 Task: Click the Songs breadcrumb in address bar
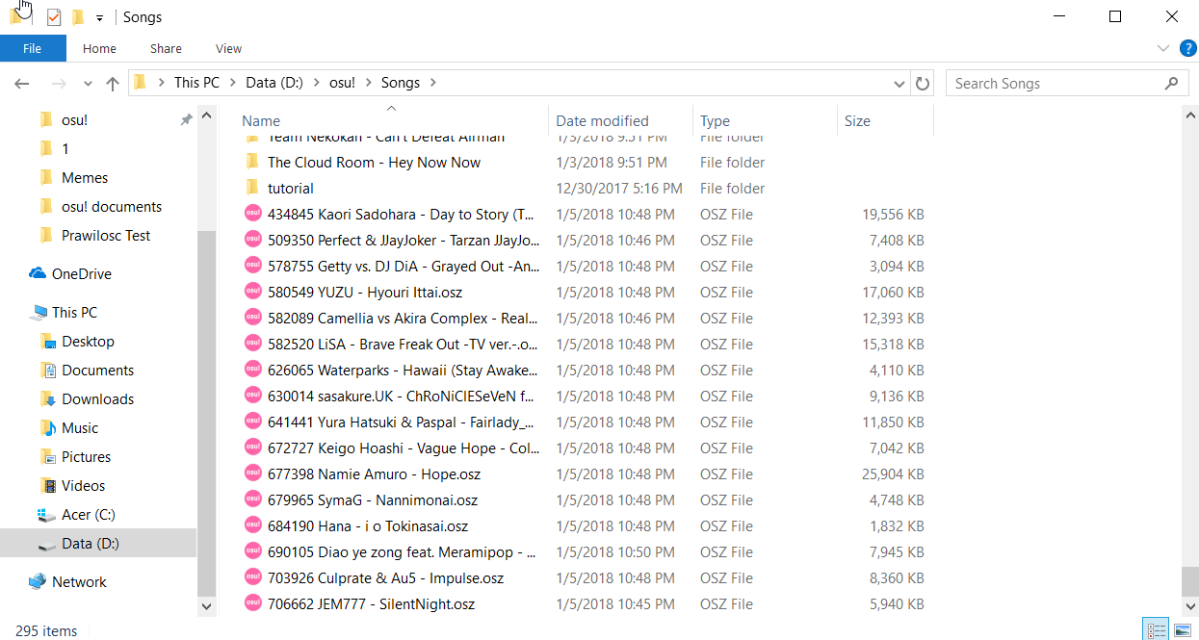[x=401, y=83]
